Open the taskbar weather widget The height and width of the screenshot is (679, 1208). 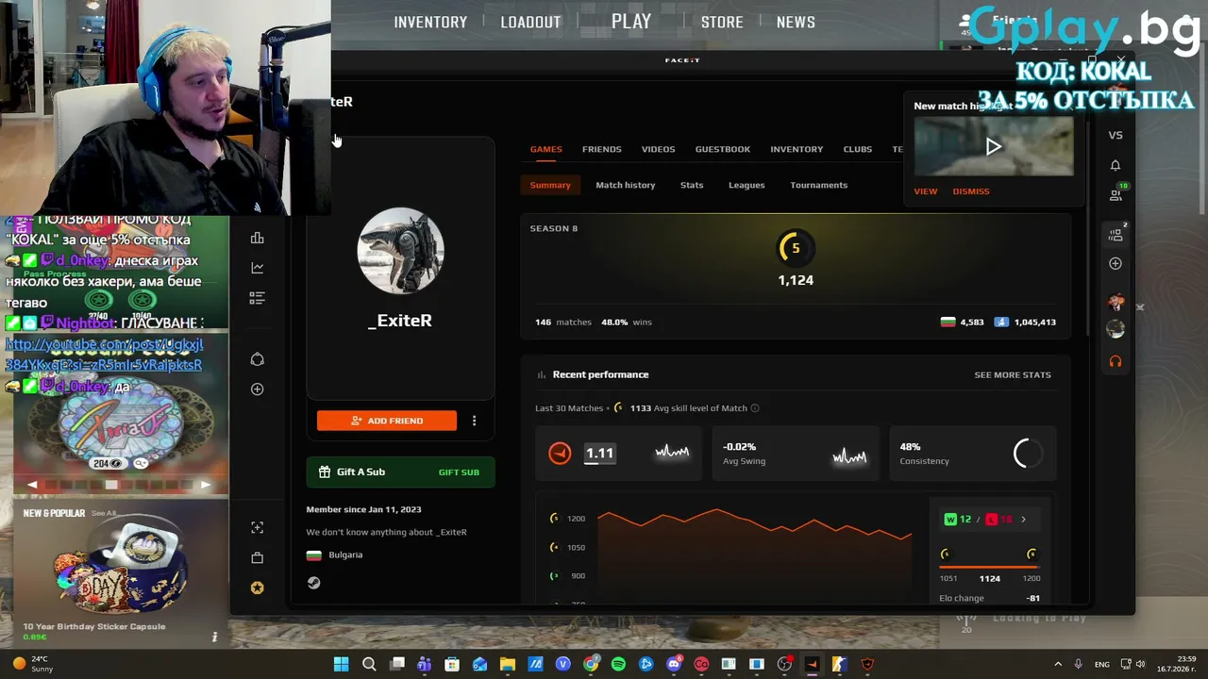point(33,664)
